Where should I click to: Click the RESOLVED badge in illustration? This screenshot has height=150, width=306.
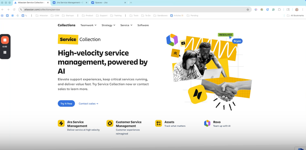226,35
